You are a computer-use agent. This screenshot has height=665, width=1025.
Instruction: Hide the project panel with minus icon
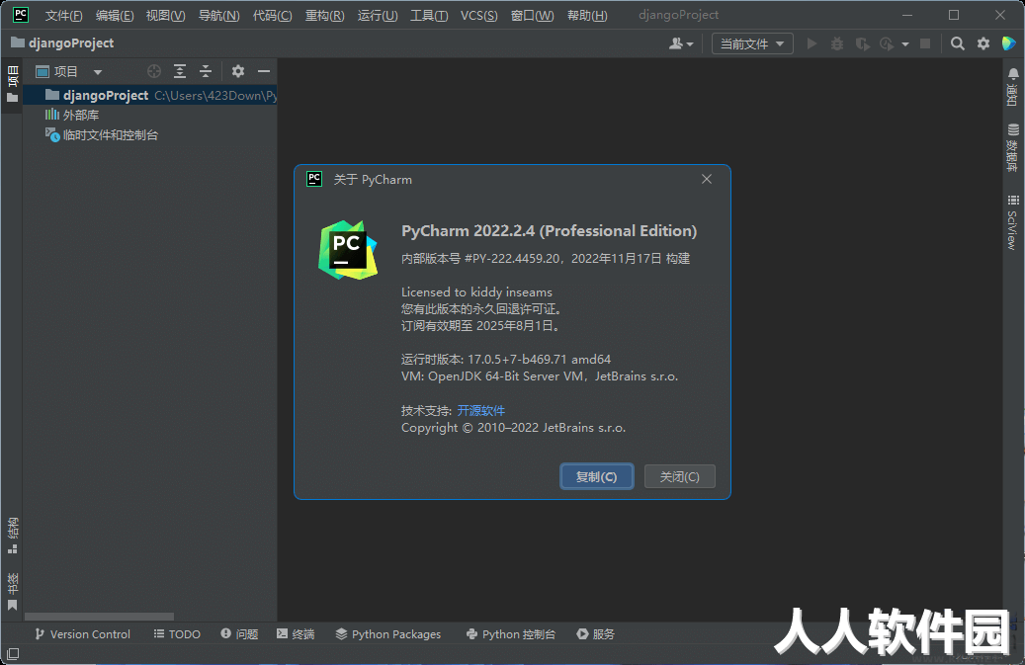pyautogui.click(x=264, y=71)
